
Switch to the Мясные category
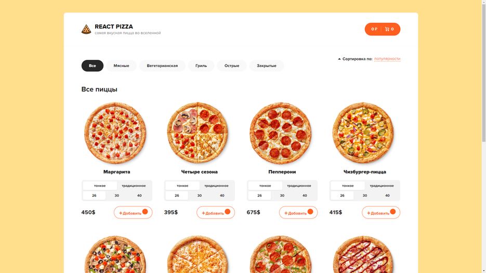click(121, 66)
